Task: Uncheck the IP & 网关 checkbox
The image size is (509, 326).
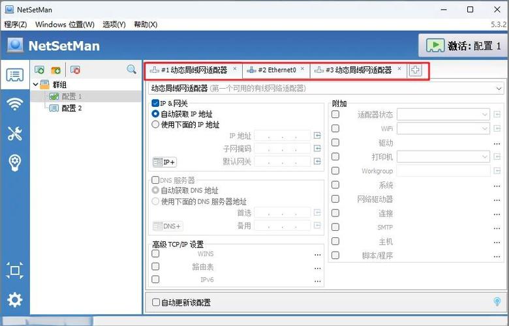Action: pos(155,103)
